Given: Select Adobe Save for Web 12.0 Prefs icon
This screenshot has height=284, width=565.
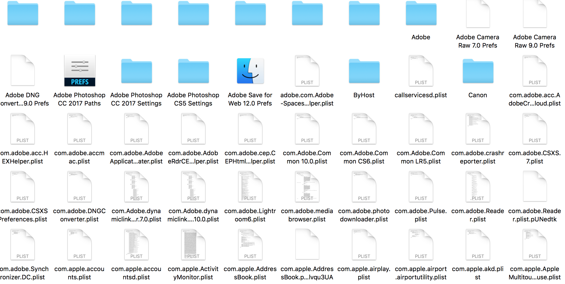Looking at the screenshot, I should click(x=250, y=71).
